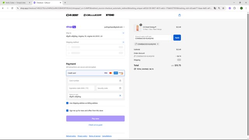Remove the COMEBACK30 discount tag
249x140 pixels.
coord(158,44)
